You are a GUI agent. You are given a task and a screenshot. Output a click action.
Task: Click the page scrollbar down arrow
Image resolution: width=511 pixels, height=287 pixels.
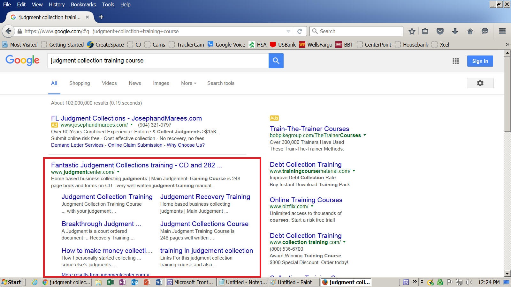[x=507, y=274]
